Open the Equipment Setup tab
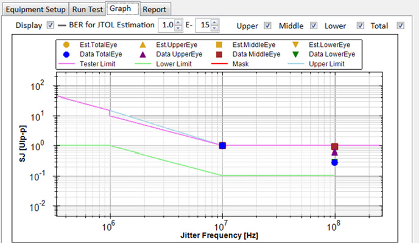Viewport: 419px width, 243px height. point(35,10)
